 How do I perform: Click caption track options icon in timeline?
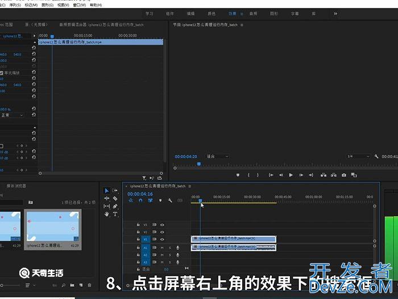(180, 200)
